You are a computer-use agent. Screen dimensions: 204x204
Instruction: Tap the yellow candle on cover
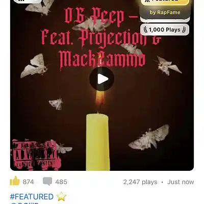(x=98, y=142)
